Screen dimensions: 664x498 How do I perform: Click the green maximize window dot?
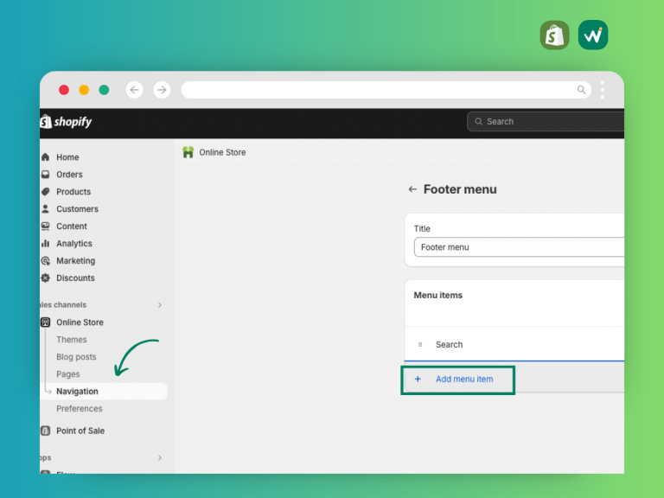click(x=104, y=90)
